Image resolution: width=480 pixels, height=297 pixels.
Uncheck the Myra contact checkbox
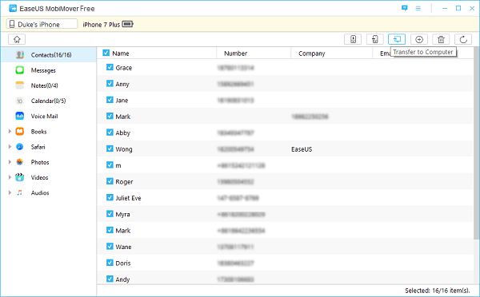[x=110, y=214]
